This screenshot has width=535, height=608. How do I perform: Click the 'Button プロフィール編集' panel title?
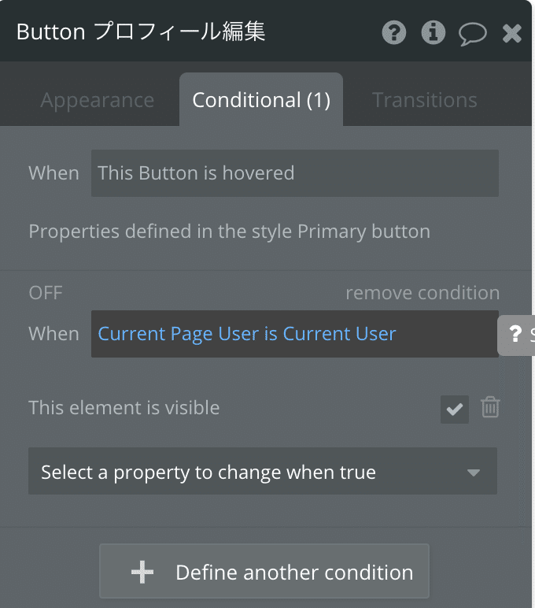click(141, 32)
